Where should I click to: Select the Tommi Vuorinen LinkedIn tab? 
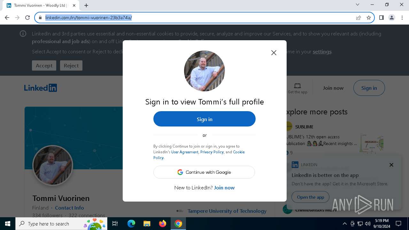pyautogui.click(x=41, y=5)
